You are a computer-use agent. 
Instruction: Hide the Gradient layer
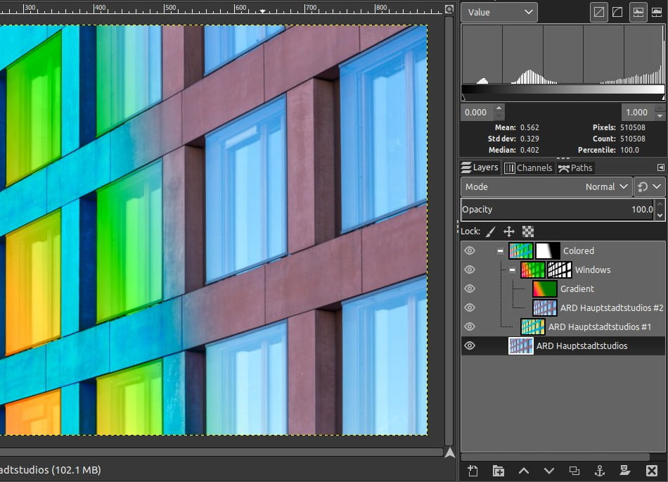point(469,288)
